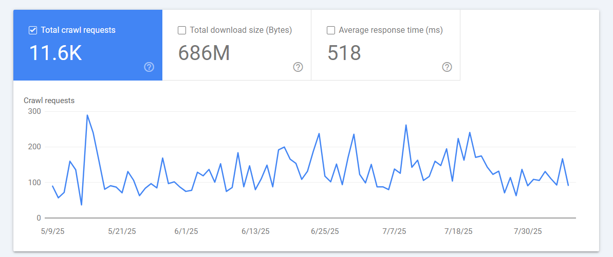Click the 7/18/25 date label
613x257 pixels.
tap(458, 231)
